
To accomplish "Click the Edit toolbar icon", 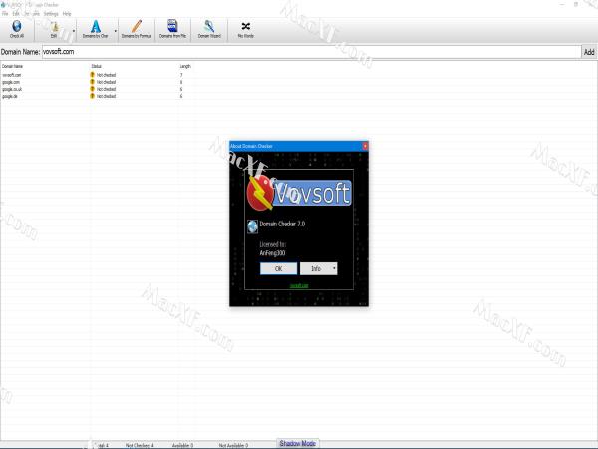I will point(54,29).
